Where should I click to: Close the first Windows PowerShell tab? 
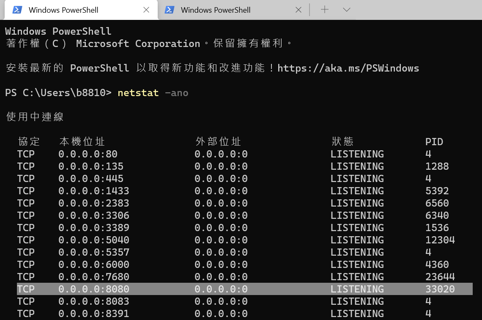tap(146, 10)
